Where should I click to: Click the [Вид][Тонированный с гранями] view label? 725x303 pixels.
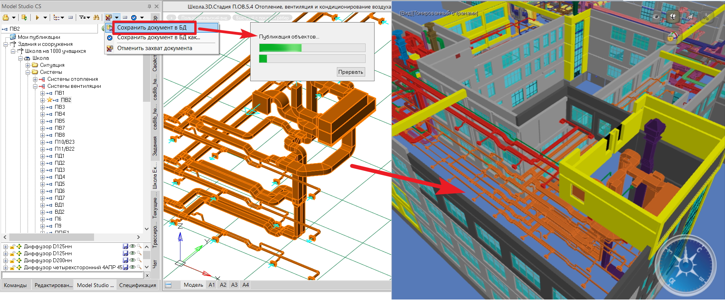pos(439,13)
